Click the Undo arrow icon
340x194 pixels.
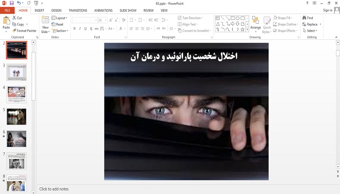click(19, 3)
